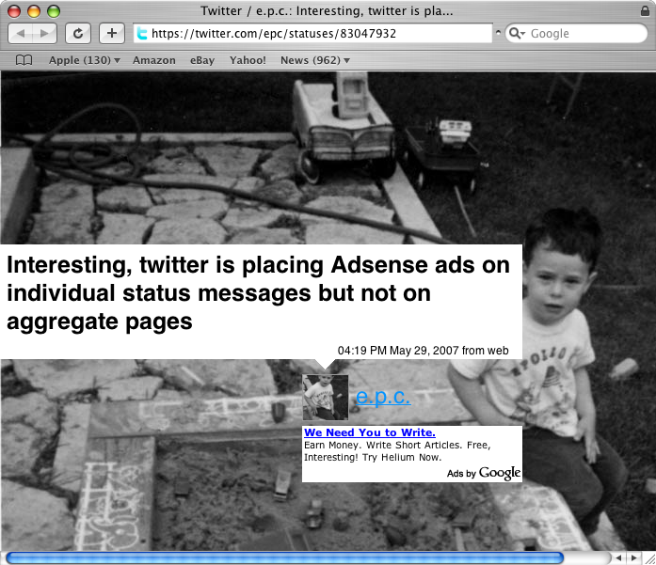This screenshot has height=565, width=656.
Task: Click the Forward arrow button
Action: point(44,34)
